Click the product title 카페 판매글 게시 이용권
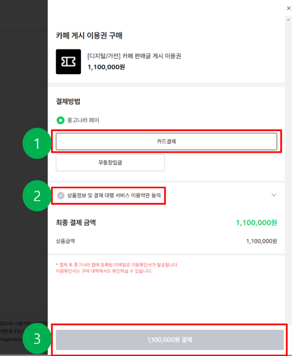The image size is (292, 356). pos(152,56)
